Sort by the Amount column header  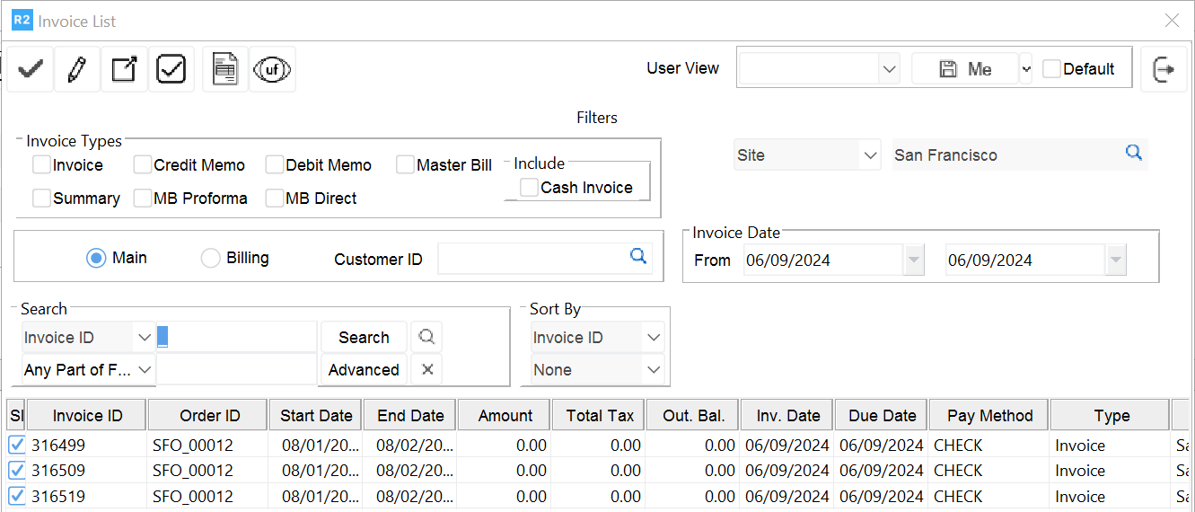point(505,416)
